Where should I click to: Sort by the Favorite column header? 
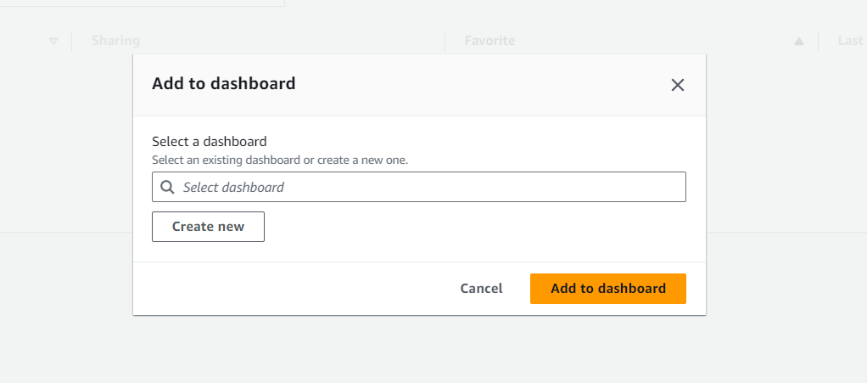pyautogui.click(x=489, y=41)
